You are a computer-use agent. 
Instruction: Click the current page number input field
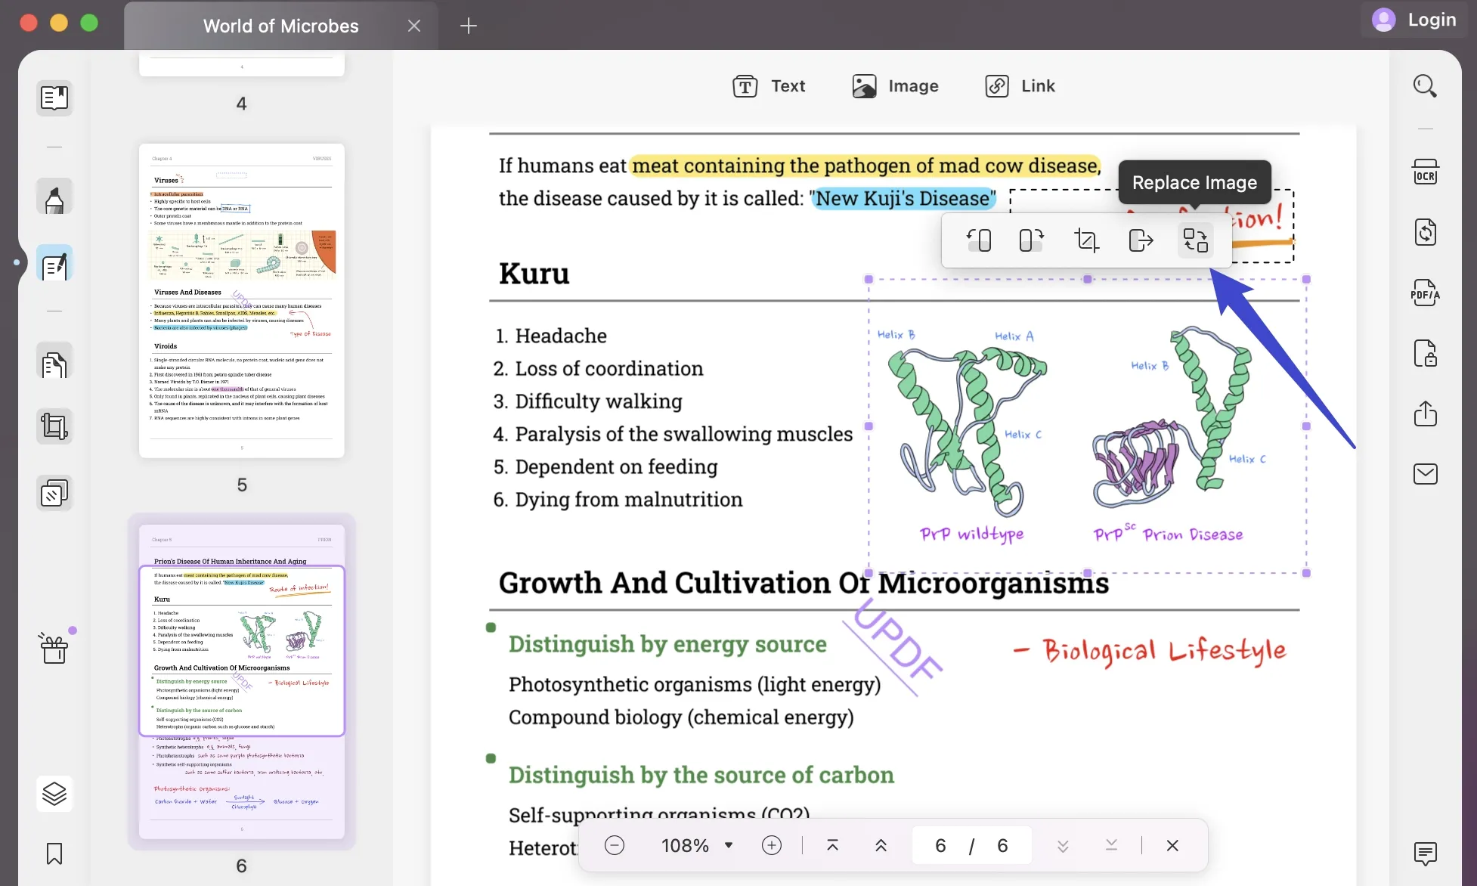tap(940, 844)
